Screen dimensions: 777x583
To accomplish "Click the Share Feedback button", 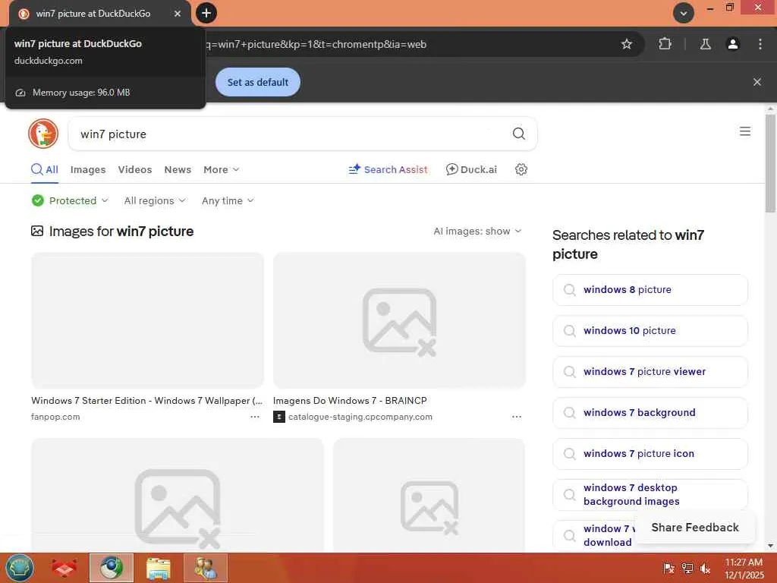I will (x=695, y=528).
